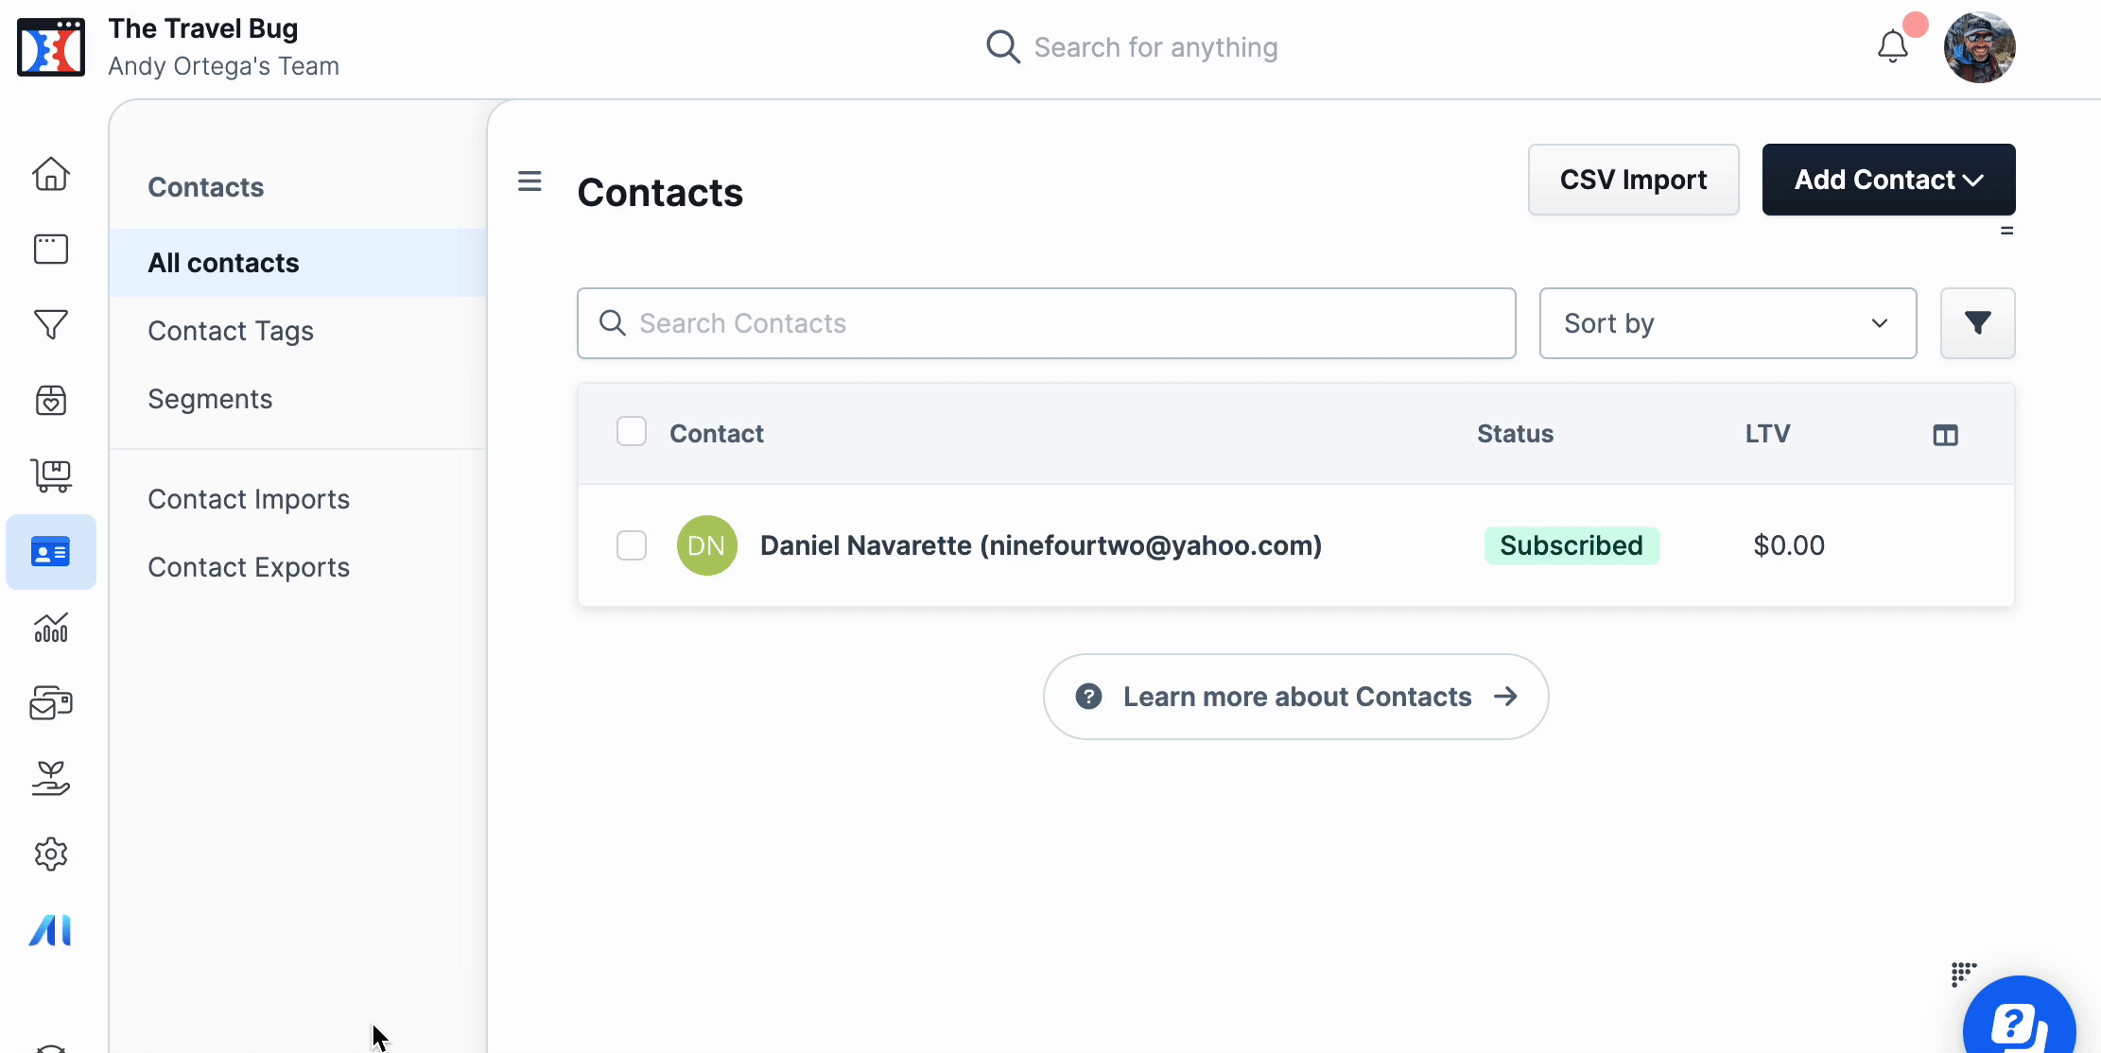Open the Analytics chart sidebar icon
Viewport: 2101px width, 1053px height.
(51, 628)
